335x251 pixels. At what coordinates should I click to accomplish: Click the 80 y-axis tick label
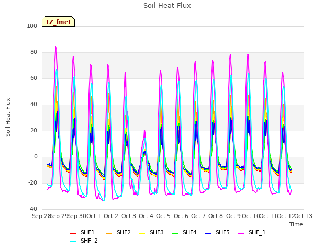pos(33,52)
